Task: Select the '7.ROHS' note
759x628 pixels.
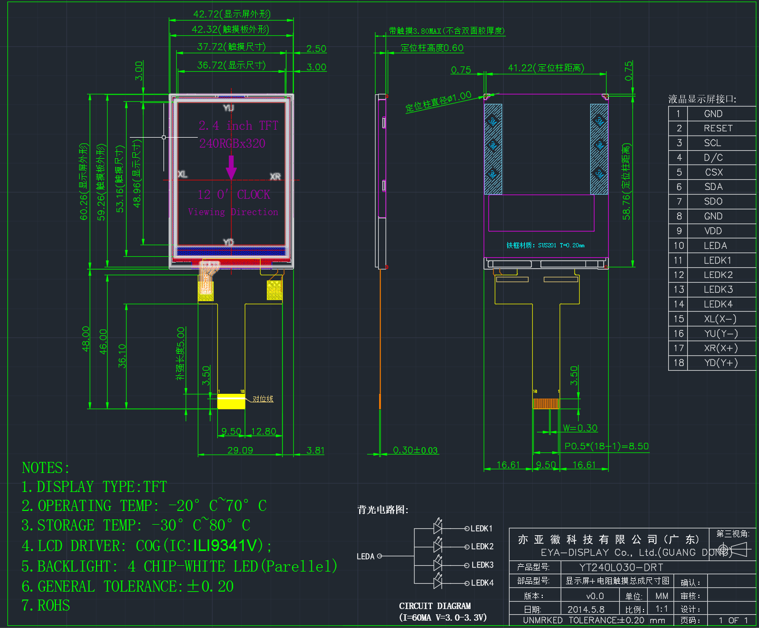Action: tap(45, 605)
